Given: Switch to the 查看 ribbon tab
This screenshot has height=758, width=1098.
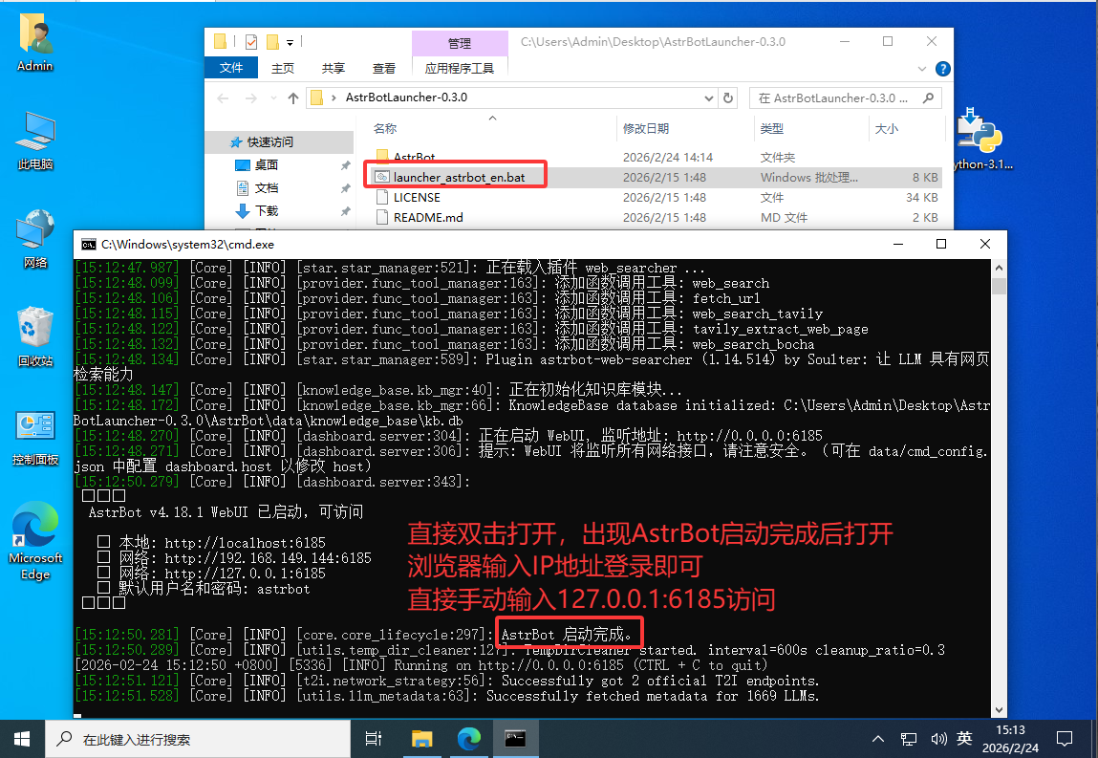Looking at the screenshot, I should click(384, 68).
